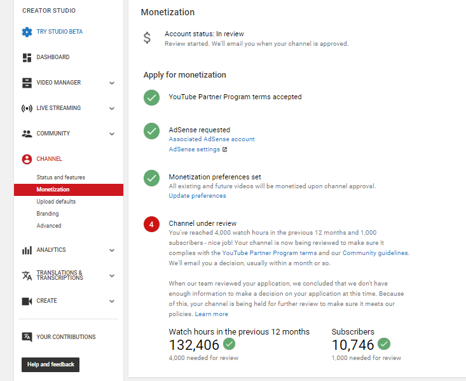Open the Analytics menu label
The height and width of the screenshot is (381, 466).
51,250
